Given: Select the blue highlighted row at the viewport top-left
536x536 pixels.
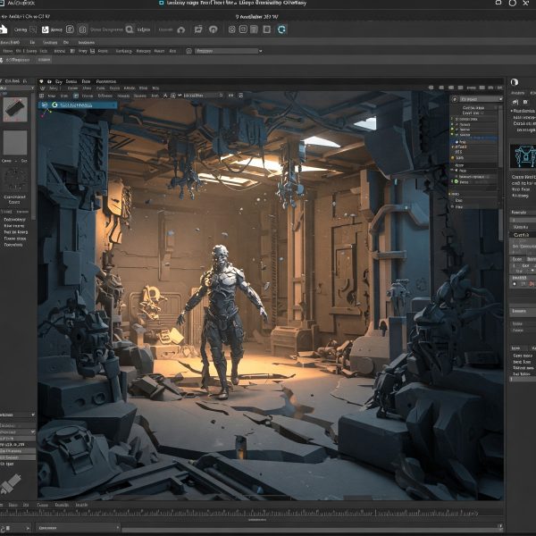Looking at the screenshot, I should [x=79, y=105].
